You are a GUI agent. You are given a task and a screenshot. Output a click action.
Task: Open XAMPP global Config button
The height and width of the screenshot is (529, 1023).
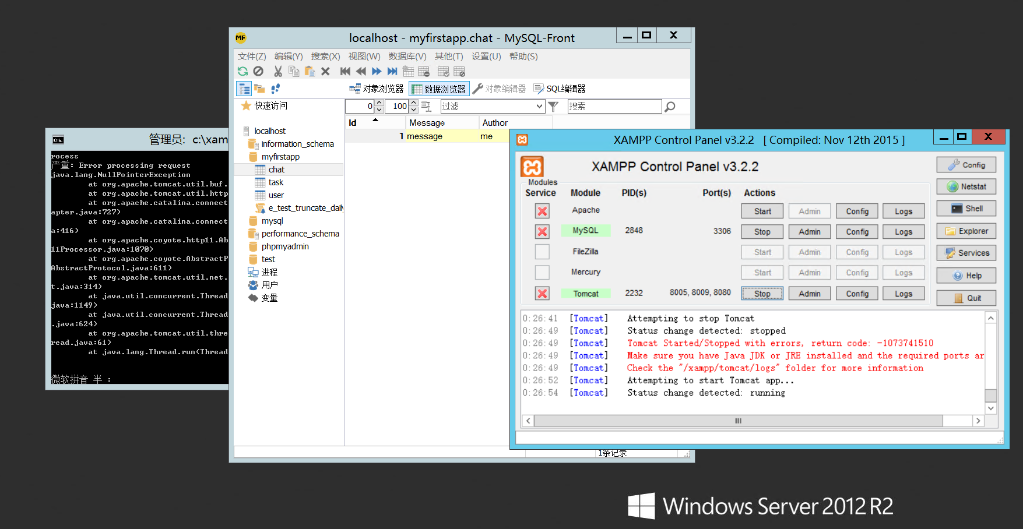click(x=966, y=165)
